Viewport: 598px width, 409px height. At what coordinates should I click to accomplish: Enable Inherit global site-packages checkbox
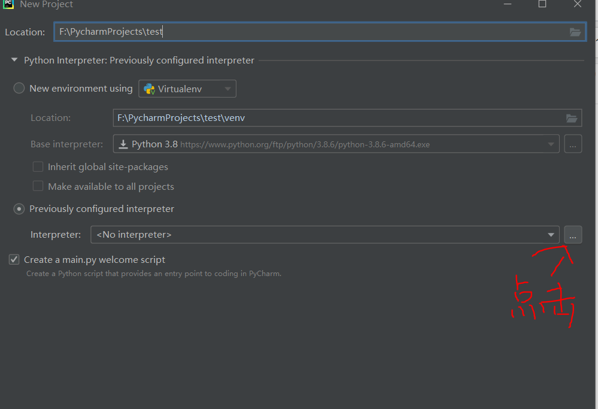click(x=38, y=166)
